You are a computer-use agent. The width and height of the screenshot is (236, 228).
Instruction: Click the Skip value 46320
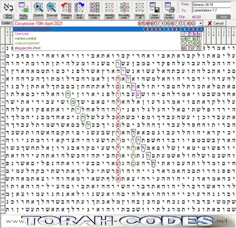coord(196,17)
